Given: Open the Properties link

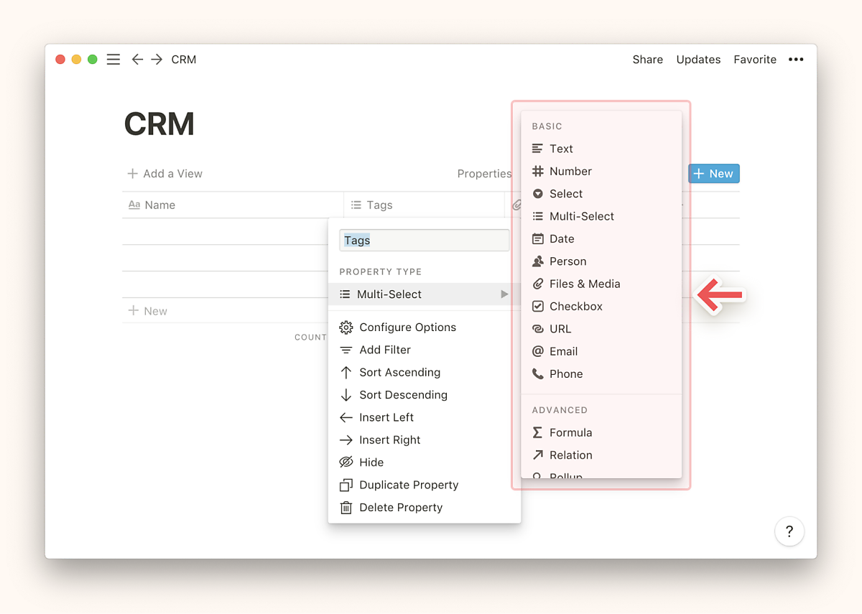Looking at the screenshot, I should pos(484,174).
